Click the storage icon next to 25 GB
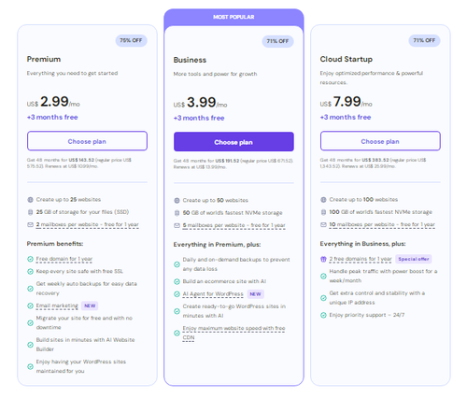This screenshot has height=398, width=467. pos(30,212)
